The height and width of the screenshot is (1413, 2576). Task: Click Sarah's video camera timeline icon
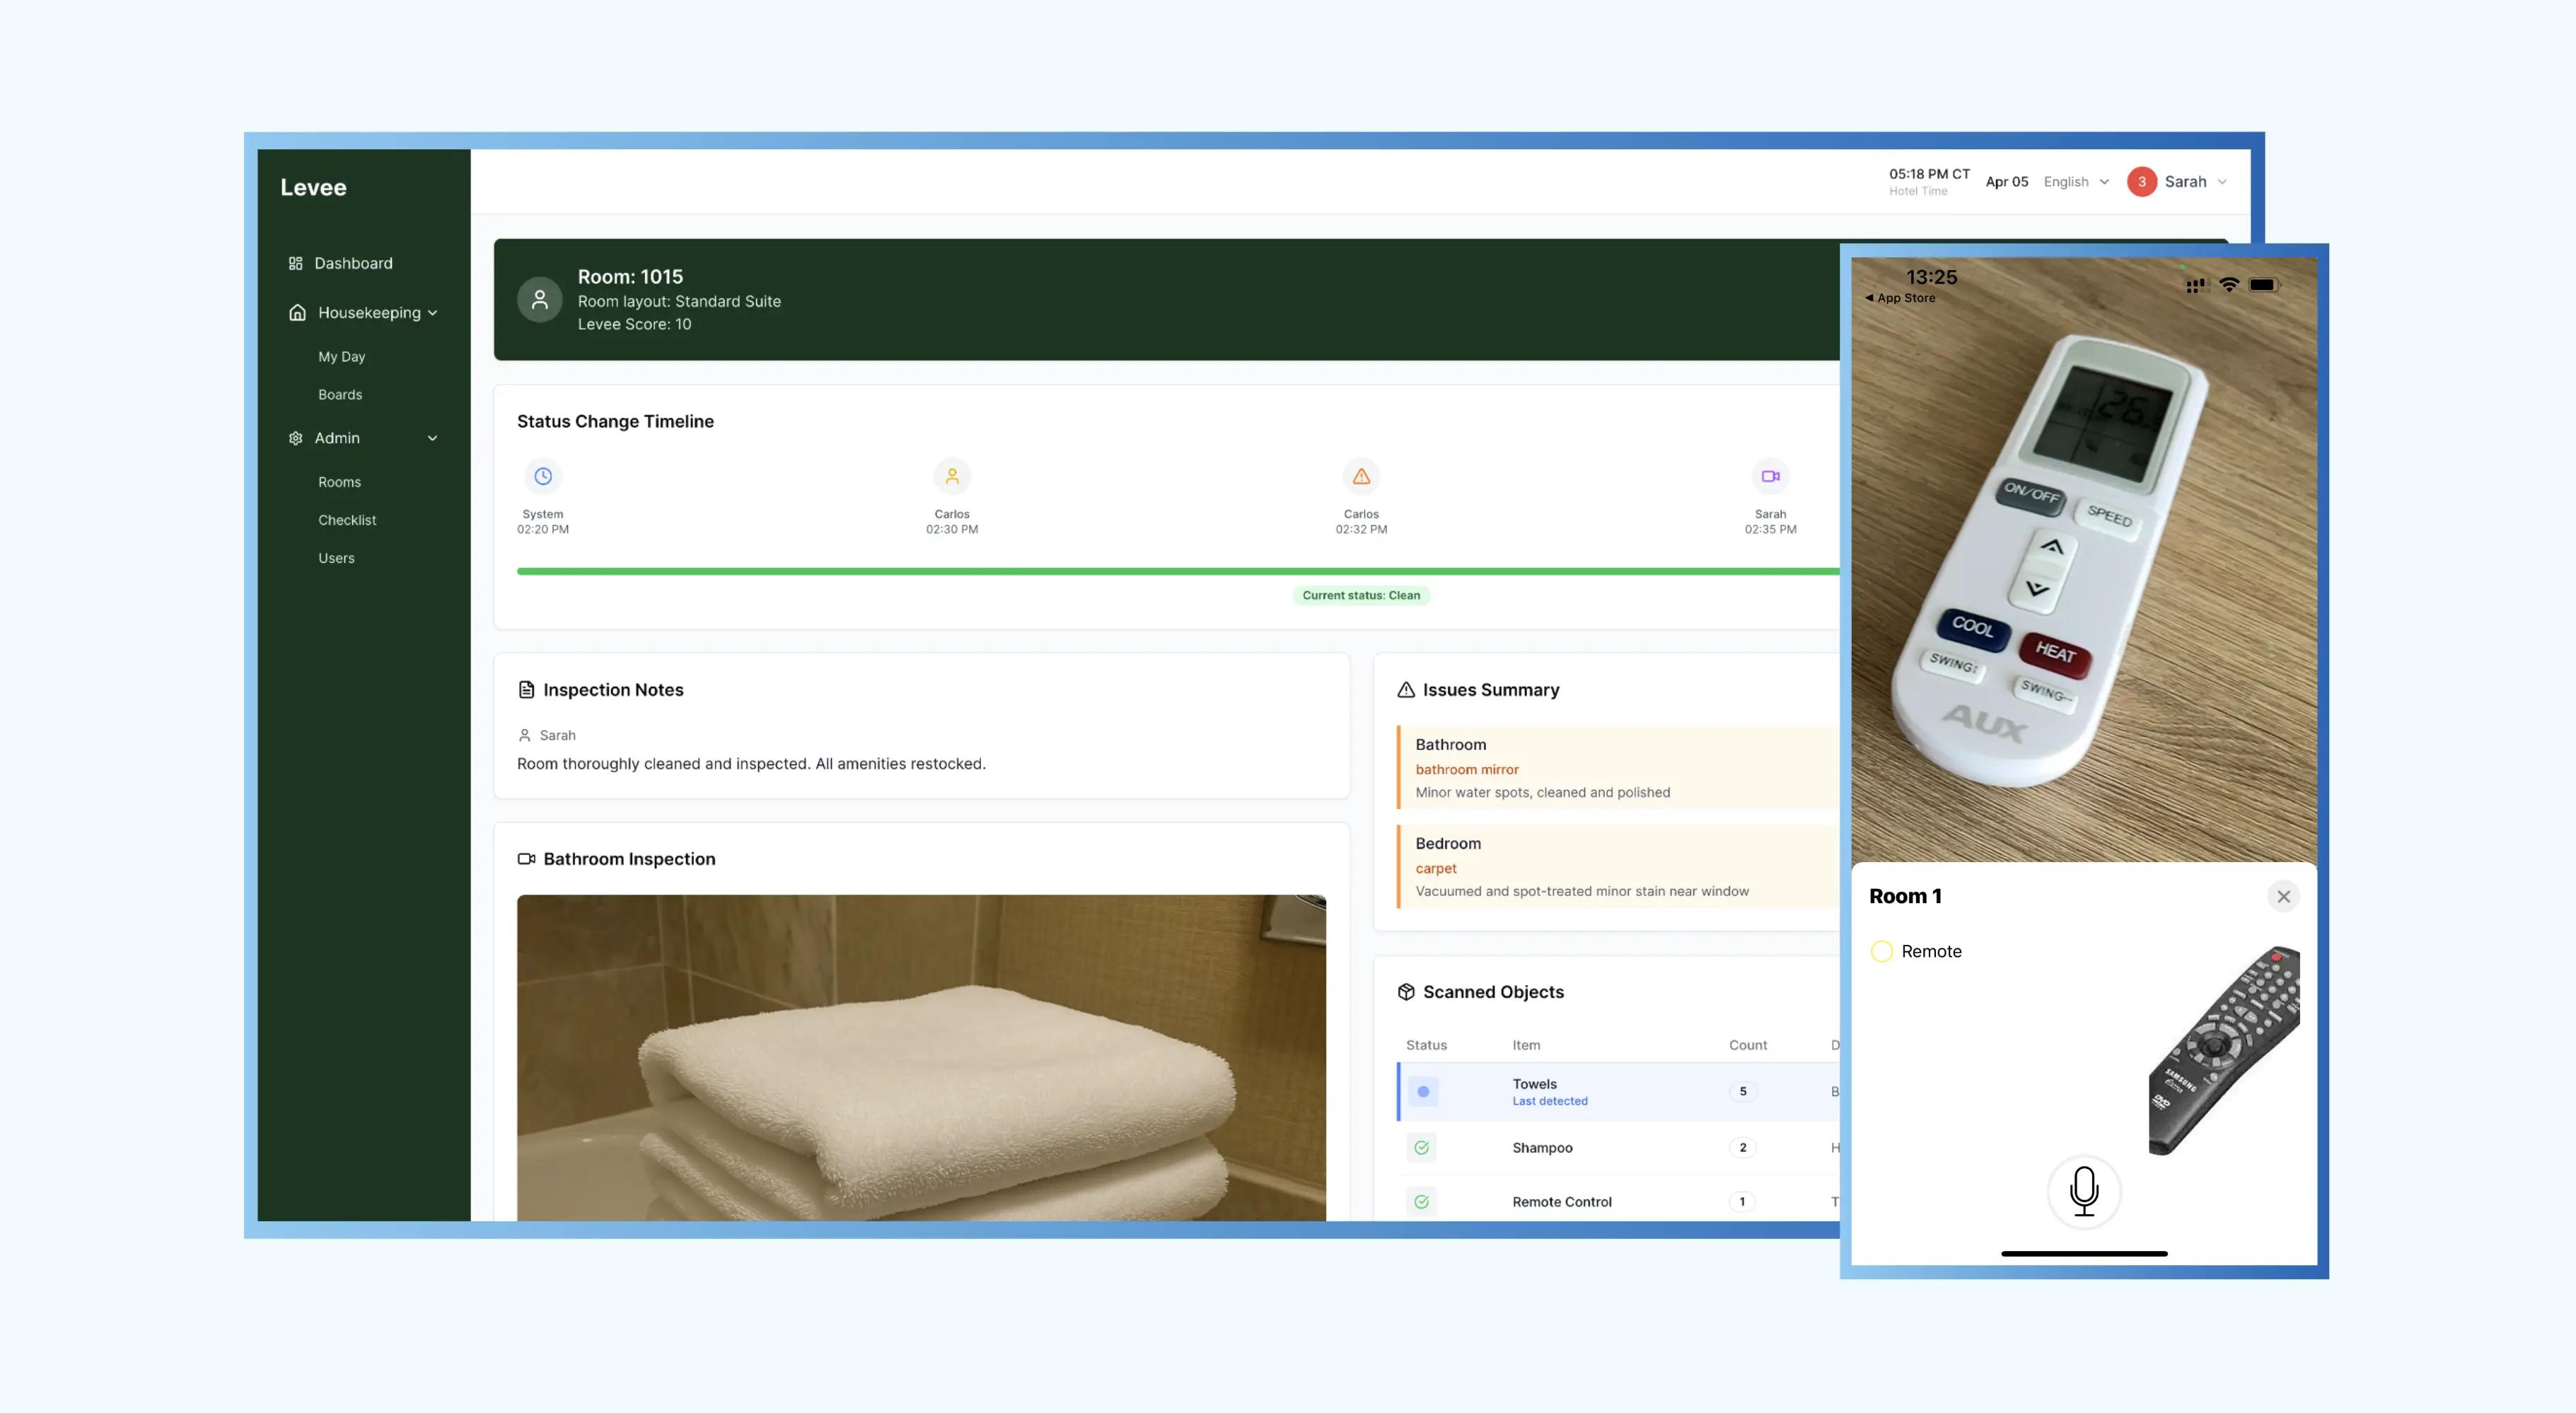click(1770, 476)
